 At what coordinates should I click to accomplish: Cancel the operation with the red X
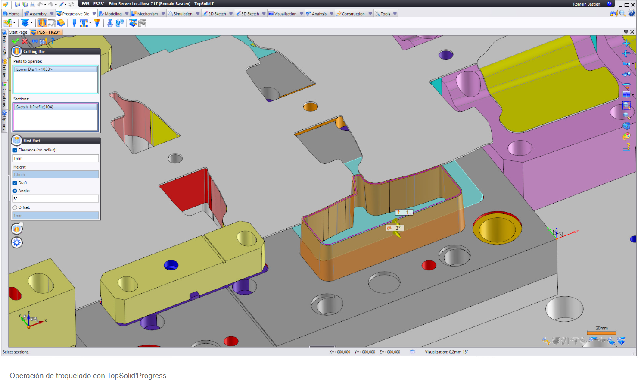coord(25,41)
